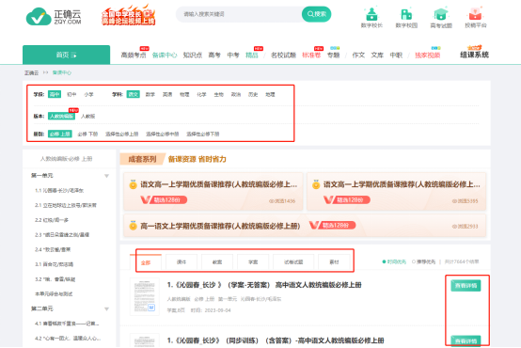Open 高频考点 in the navigation bar
Viewport: 521px width, 348px height.
click(134, 55)
